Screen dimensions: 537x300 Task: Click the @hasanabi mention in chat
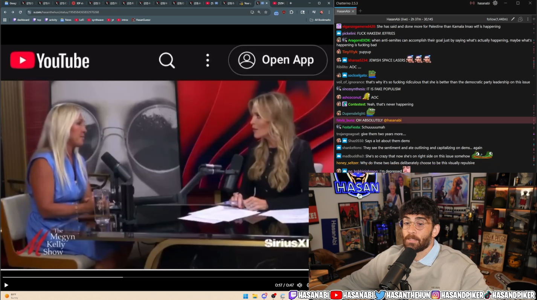[x=392, y=120]
